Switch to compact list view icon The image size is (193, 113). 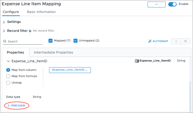(176, 41)
